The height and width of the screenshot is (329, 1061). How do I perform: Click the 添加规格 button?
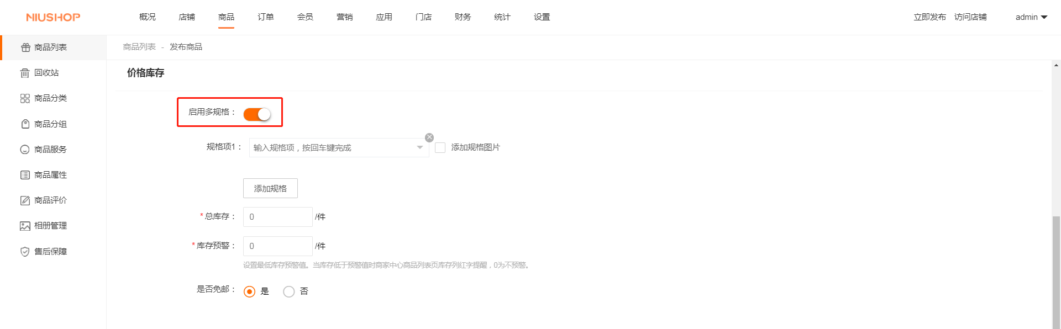(x=270, y=188)
